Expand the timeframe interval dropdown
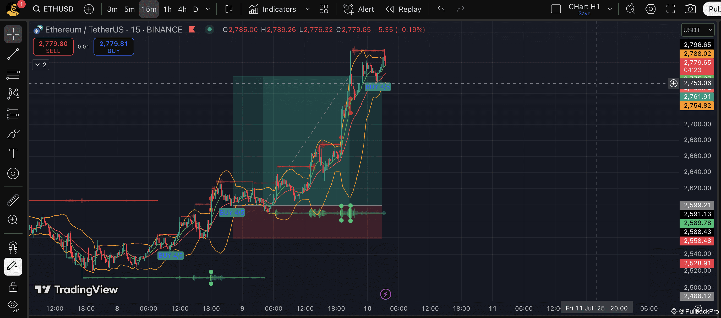The image size is (721, 318). [x=208, y=9]
